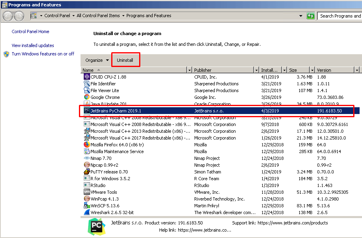Click Visual C++ 2008 9/7/2018 entry icon
This screenshot has width=362, height=238.
pos(87,124)
